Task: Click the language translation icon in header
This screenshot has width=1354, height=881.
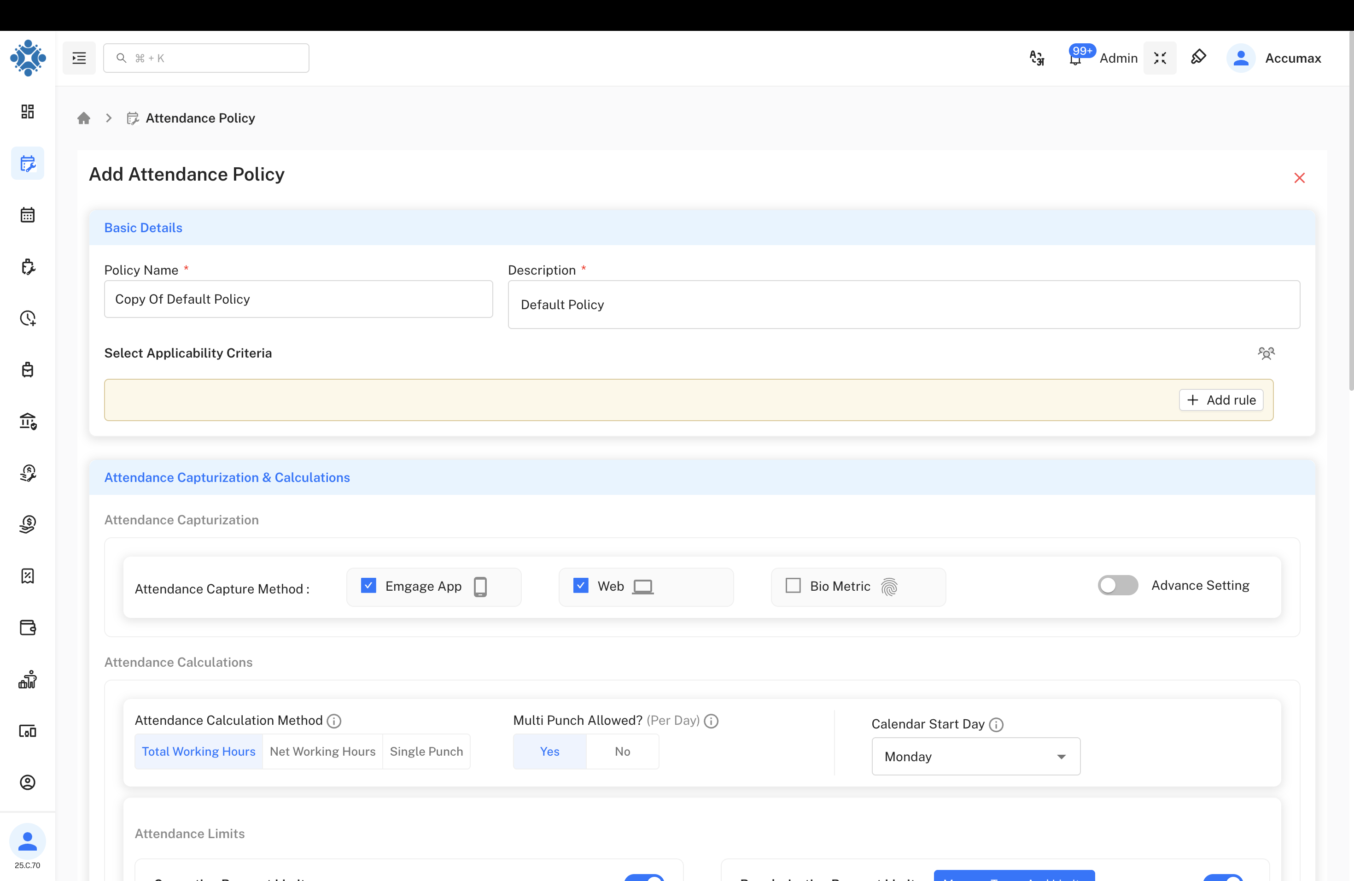Action: coord(1037,58)
